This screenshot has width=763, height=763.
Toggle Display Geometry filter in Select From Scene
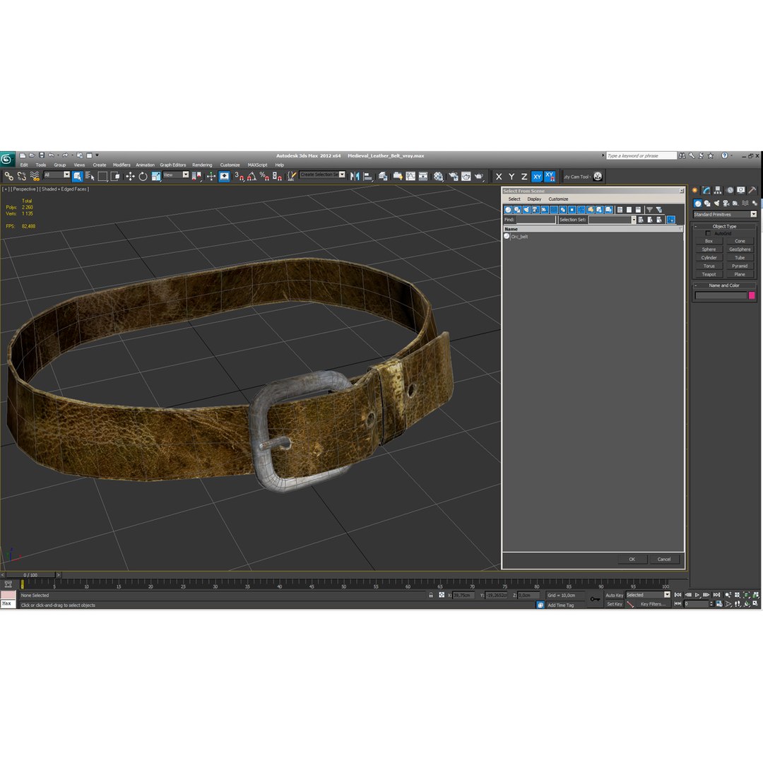point(508,210)
